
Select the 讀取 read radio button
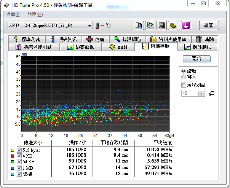[x=184, y=71]
